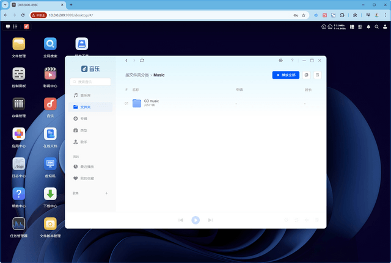Click the 时长 duration column header
391x263 pixels.
[x=308, y=90]
